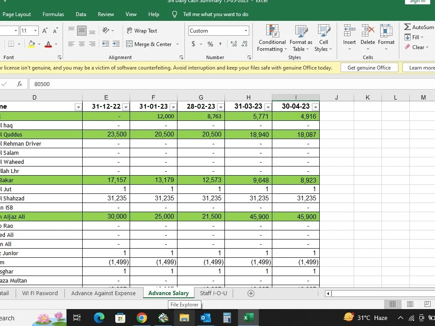Open the font size dropdown
This screenshot has width=435, height=326.
click(x=36, y=30)
